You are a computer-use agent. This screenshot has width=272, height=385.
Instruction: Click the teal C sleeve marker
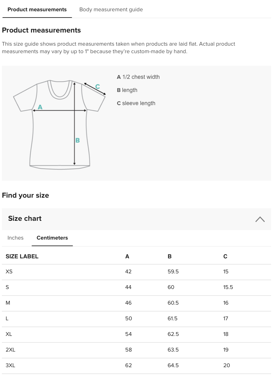[x=97, y=86]
